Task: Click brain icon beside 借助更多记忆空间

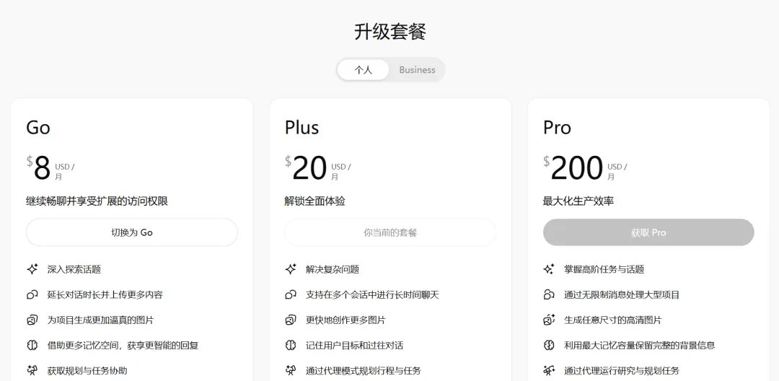Action: pyautogui.click(x=32, y=345)
